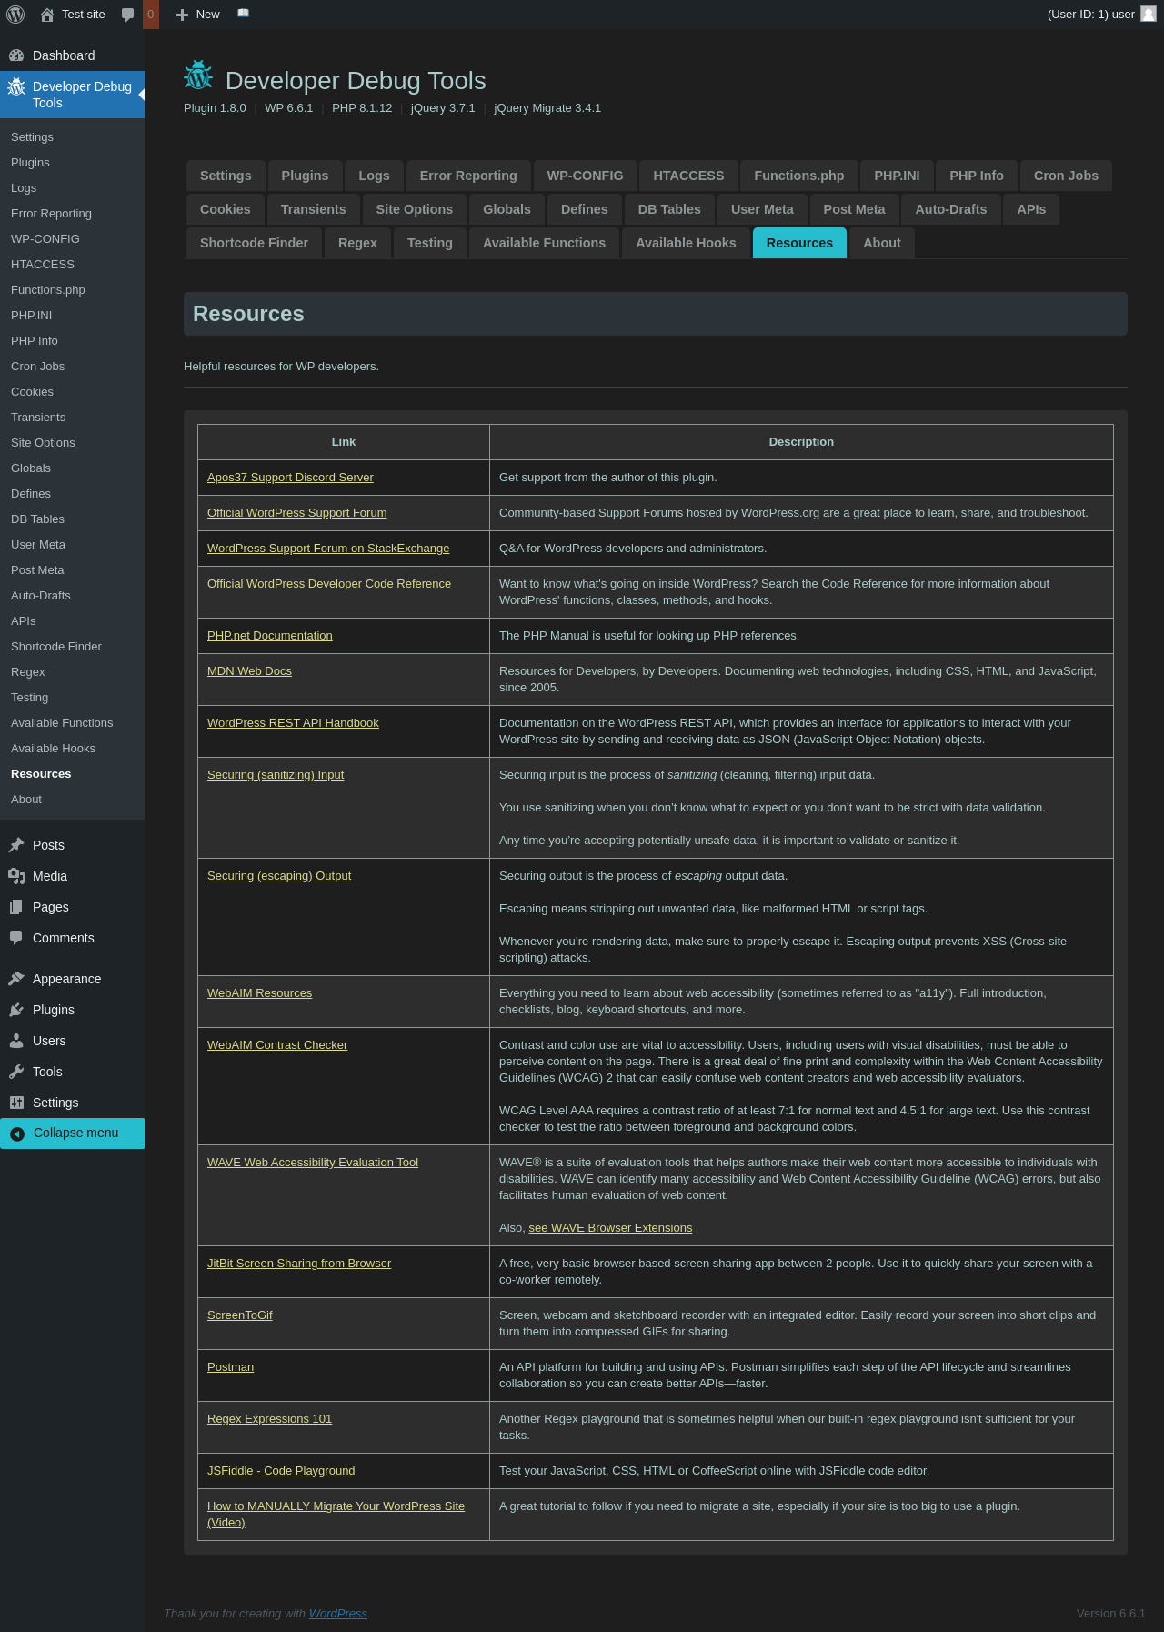Open Site Options in the sidebar submenu

pyautogui.click(x=73, y=443)
